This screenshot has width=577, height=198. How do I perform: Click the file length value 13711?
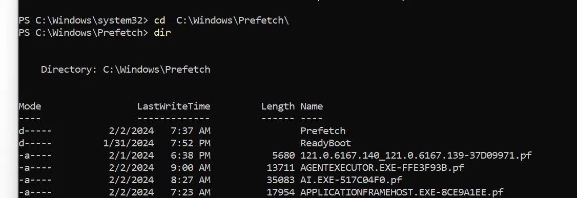[x=281, y=168]
